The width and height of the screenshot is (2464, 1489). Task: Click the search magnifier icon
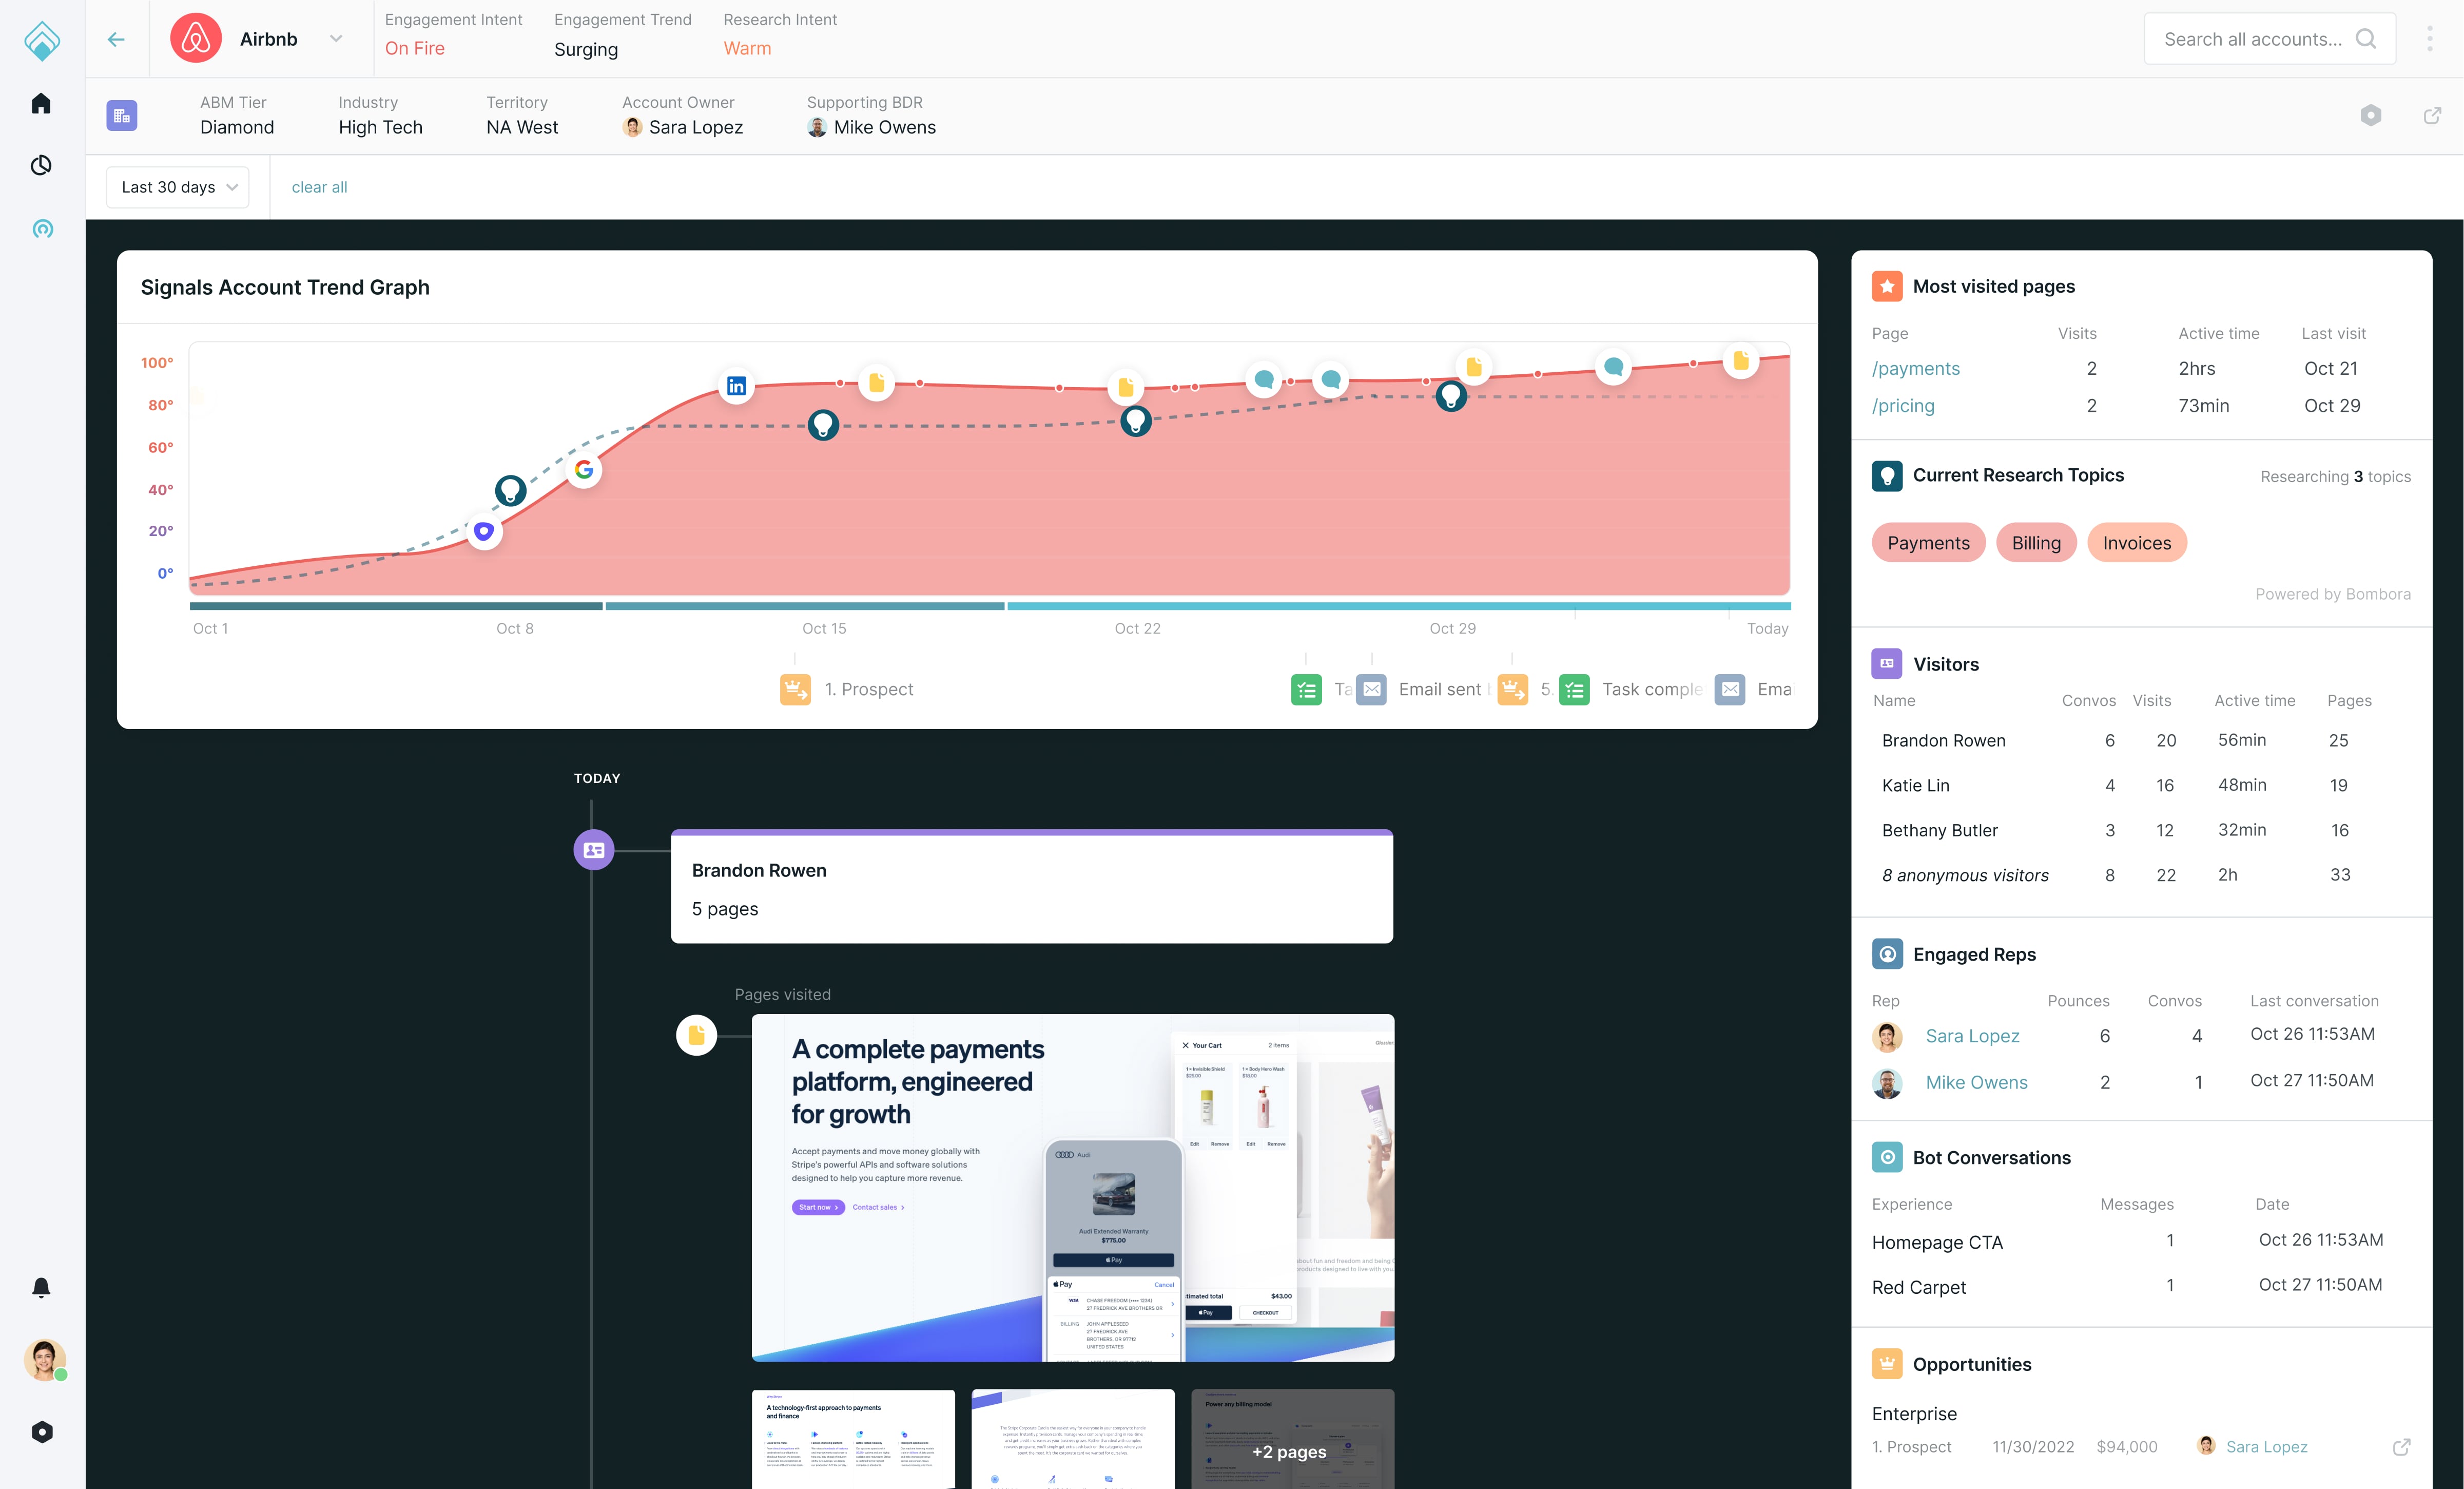click(2366, 39)
